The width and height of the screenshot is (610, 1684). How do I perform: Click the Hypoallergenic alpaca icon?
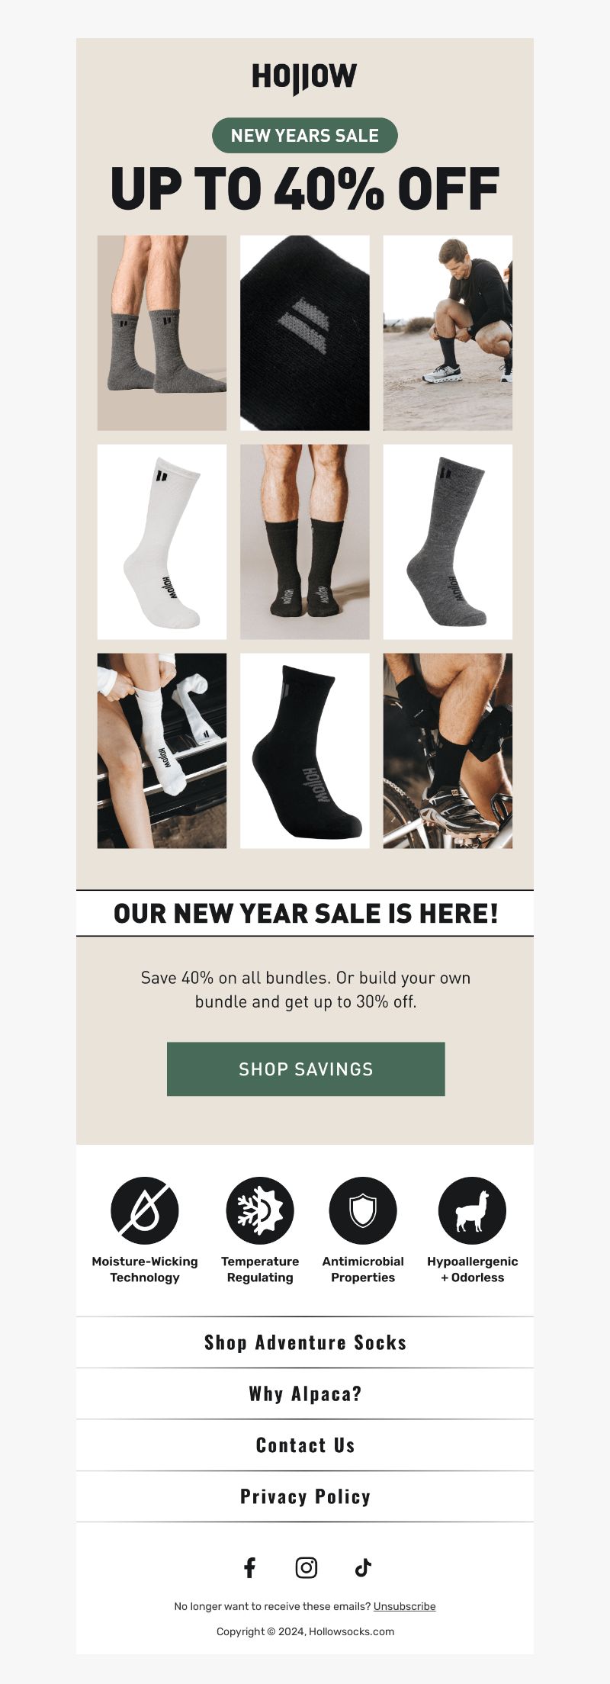point(472,1210)
